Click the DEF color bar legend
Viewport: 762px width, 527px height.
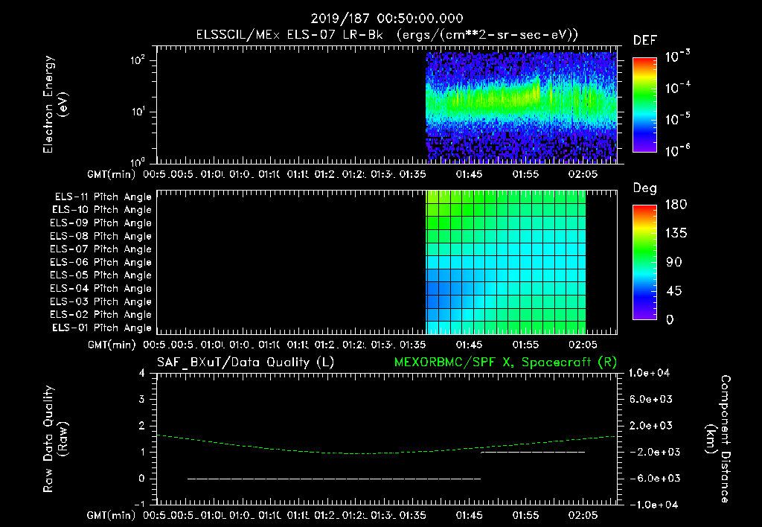point(644,105)
